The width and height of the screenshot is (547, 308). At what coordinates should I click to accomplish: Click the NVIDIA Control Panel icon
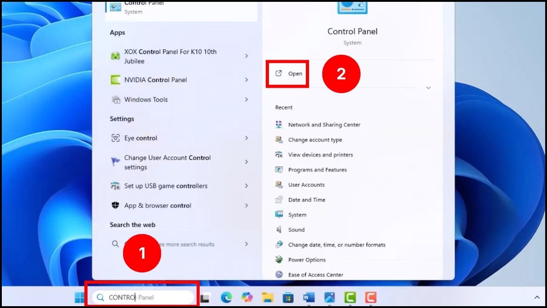[115, 80]
